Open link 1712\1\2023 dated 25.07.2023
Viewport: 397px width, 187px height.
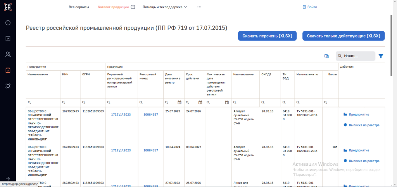click(121, 115)
